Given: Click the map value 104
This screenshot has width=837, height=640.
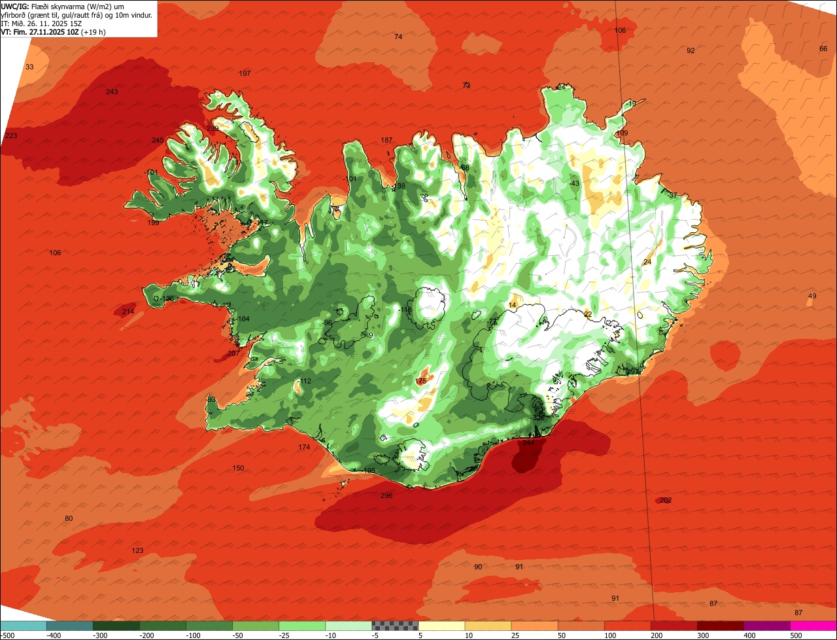Looking at the screenshot, I should click(244, 319).
